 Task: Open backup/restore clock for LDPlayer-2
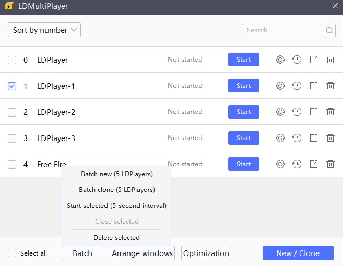[297, 112]
